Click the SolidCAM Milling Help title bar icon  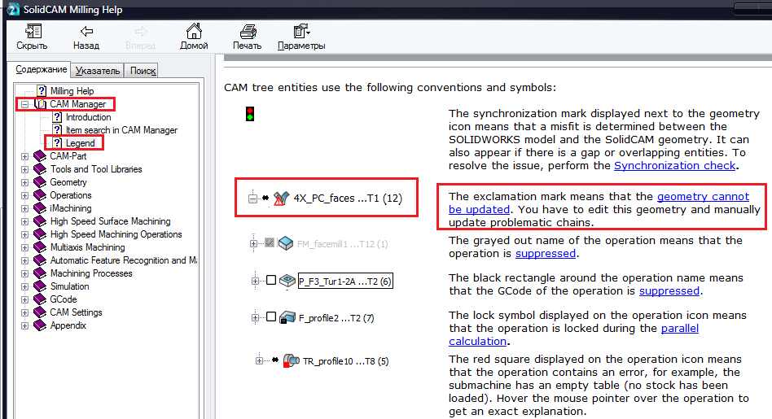13,9
